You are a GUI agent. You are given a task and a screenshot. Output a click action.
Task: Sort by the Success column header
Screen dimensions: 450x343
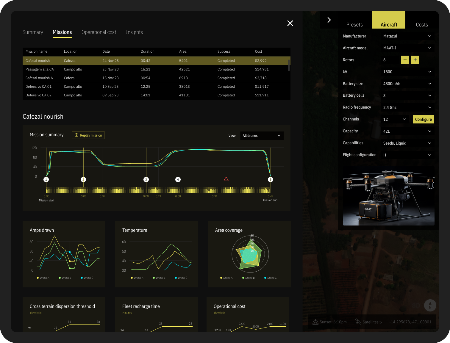224,51
